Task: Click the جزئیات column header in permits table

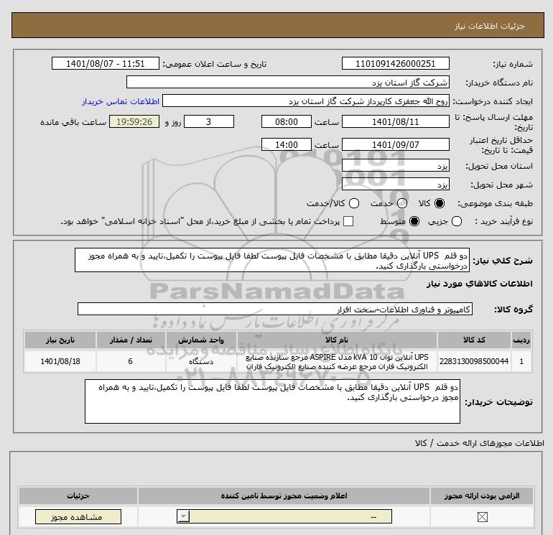Action: (x=78, y=496)
